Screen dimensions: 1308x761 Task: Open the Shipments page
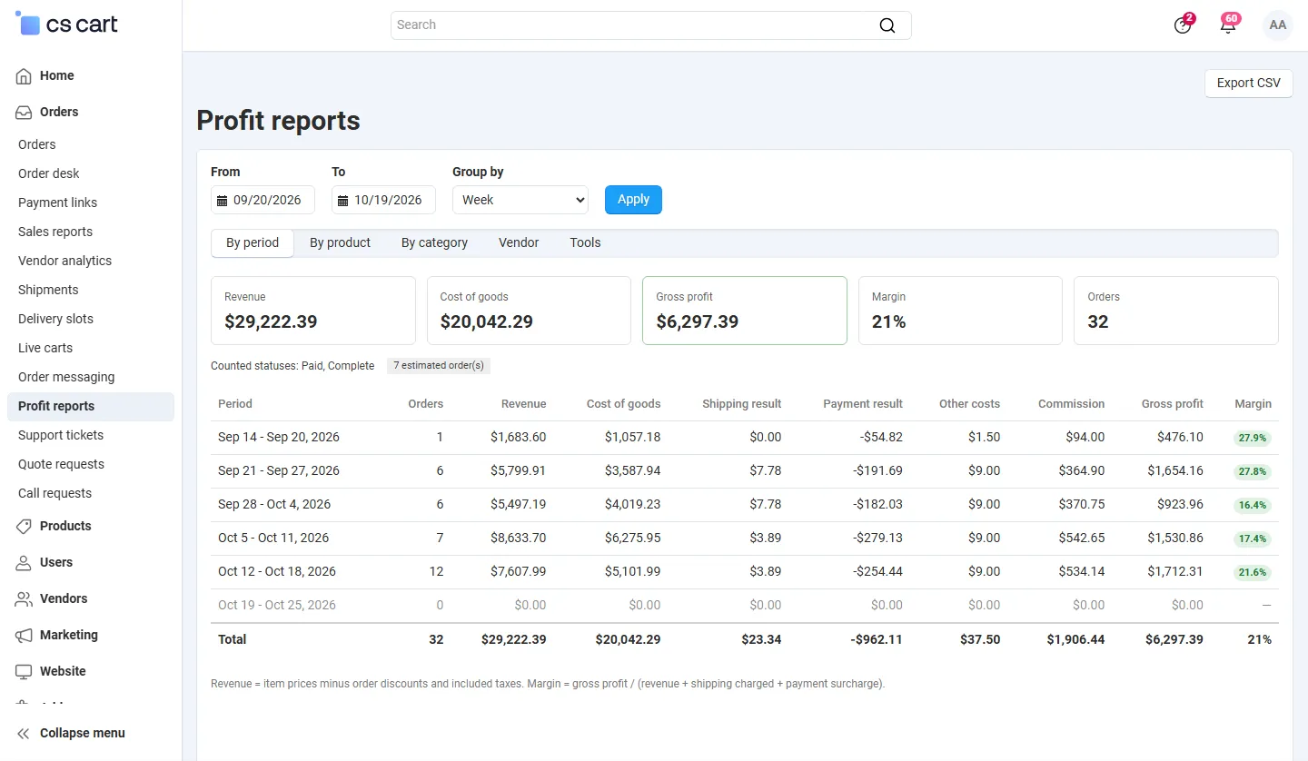click(x=48, y=290)
